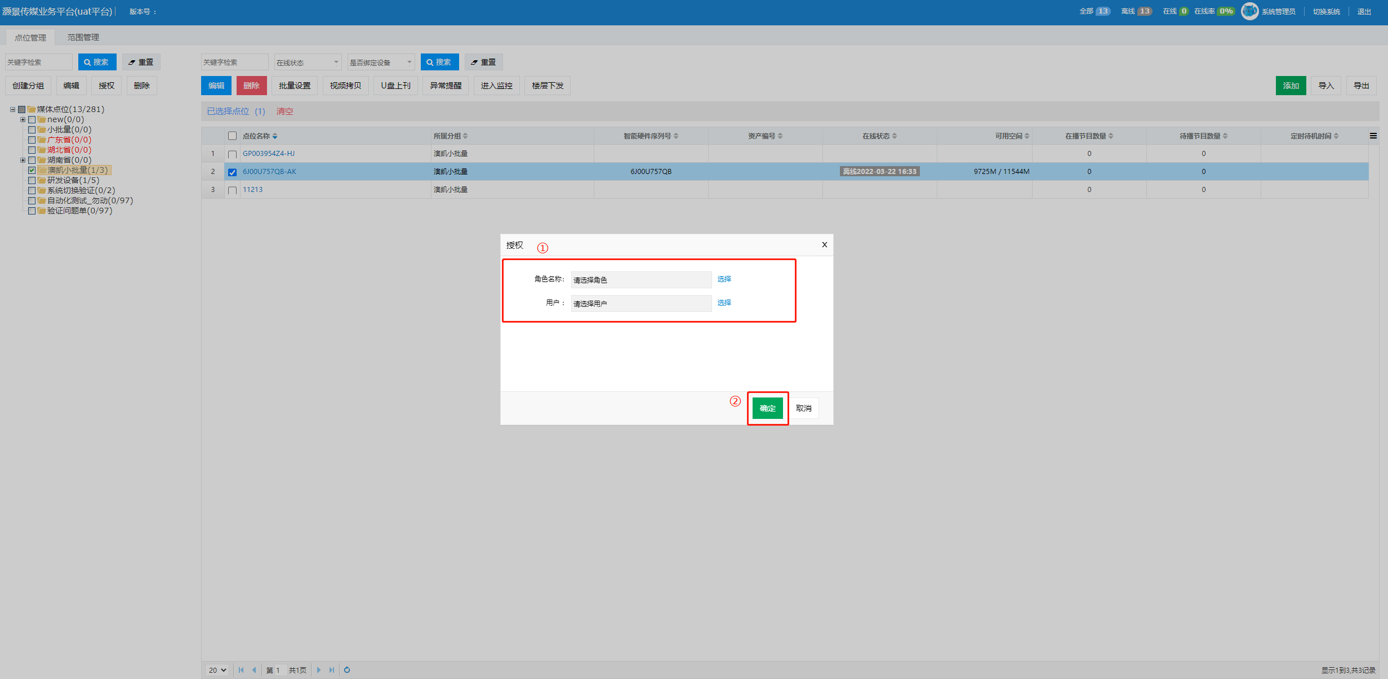Image resolution: width=1388 pixels, height=679 pixels.
Task: Click the system administrator avatar icon
Action: click(1249, 11)
